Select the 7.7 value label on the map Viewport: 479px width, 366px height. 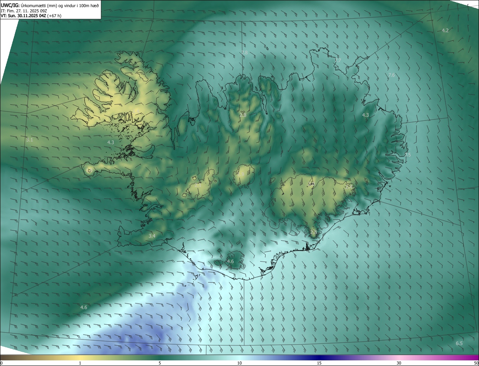tap(338, 60)
